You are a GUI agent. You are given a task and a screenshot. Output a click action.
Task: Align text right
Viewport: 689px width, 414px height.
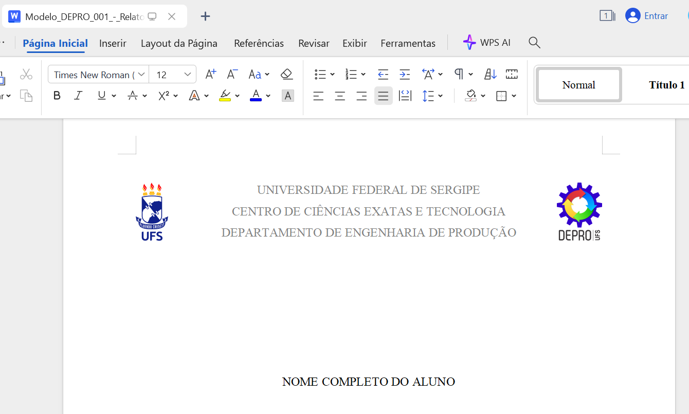coord(361,96)
